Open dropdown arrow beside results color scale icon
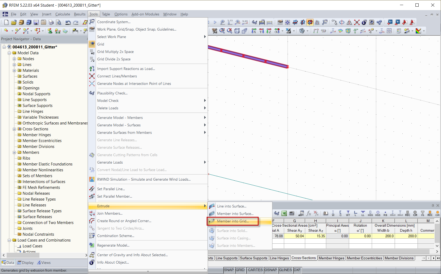441x274 pixels. (x=424, y=31)
